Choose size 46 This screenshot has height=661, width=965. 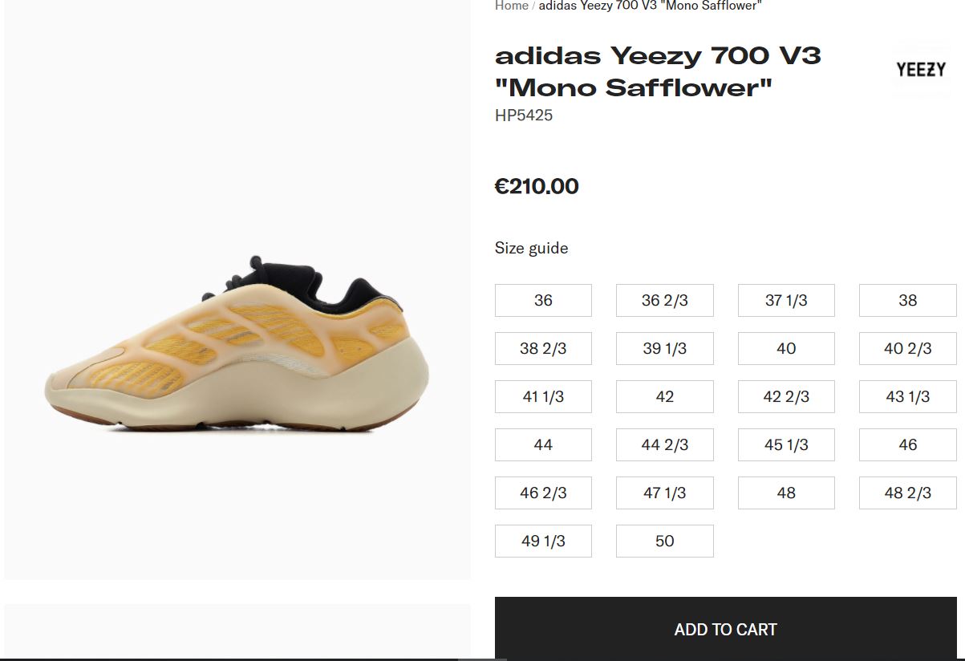907,444
